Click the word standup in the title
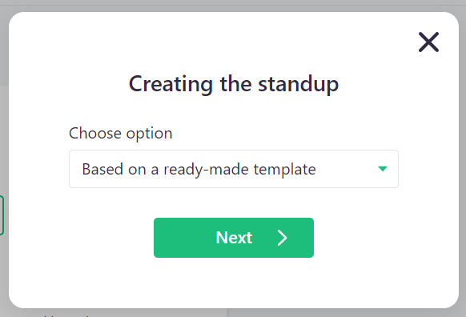The height and width of the screenshot is (317, 466). coord(299,85)
